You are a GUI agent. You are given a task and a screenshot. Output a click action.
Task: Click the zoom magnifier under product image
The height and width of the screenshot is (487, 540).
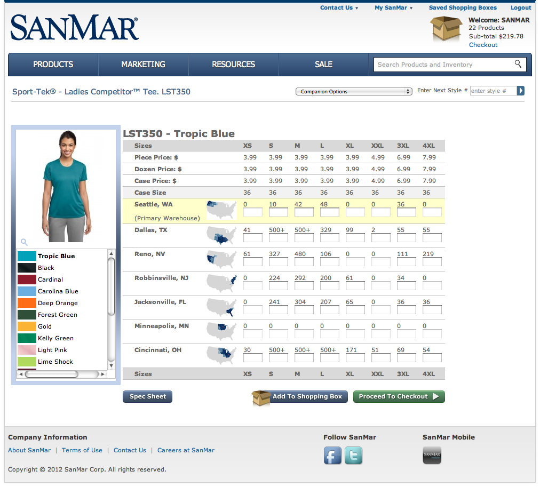(x=24, y=242)
